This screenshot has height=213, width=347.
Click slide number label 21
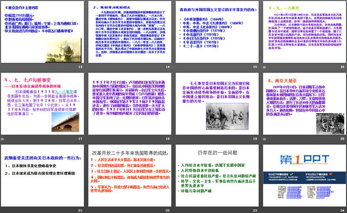tap(80, 211)
